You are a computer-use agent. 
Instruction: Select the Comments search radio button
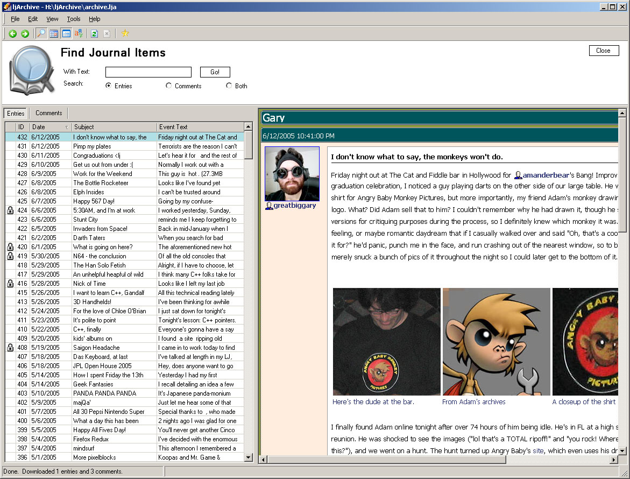pos(168,86)
